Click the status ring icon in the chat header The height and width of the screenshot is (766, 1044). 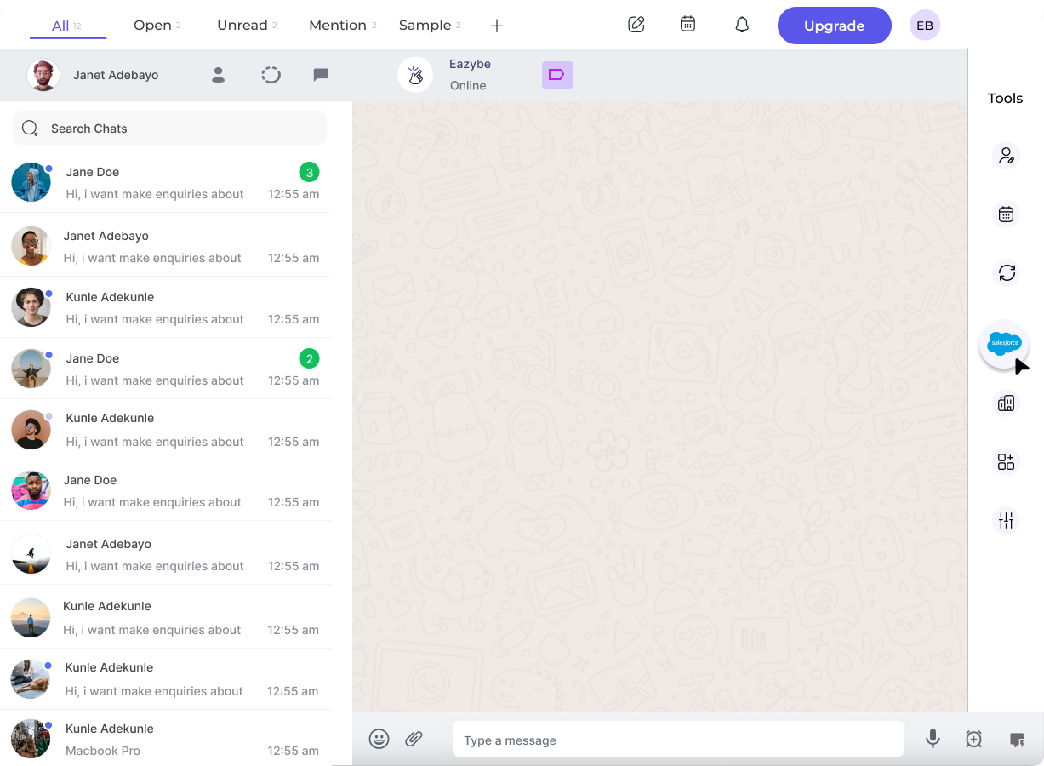coord(271,75)
